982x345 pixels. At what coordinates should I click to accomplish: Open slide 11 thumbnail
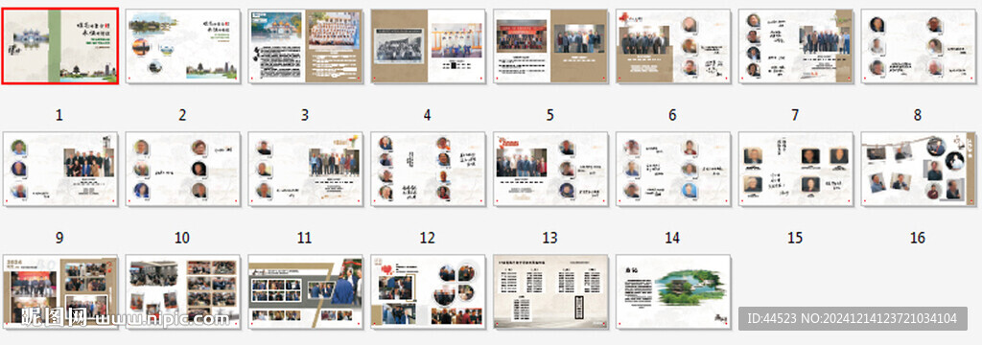coord(305,169)
